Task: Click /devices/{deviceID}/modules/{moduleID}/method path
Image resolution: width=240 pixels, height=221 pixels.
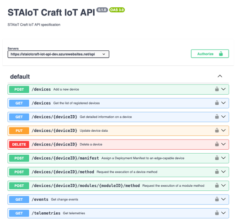Action: [x=86, y=186]
